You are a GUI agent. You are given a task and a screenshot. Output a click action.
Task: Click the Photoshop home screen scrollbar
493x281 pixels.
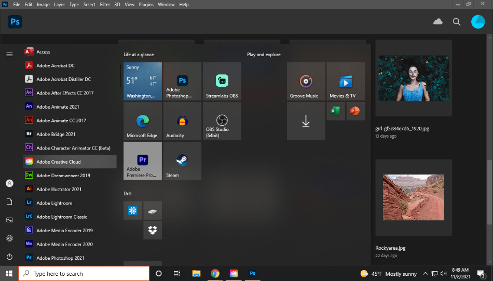coord(489,192)
